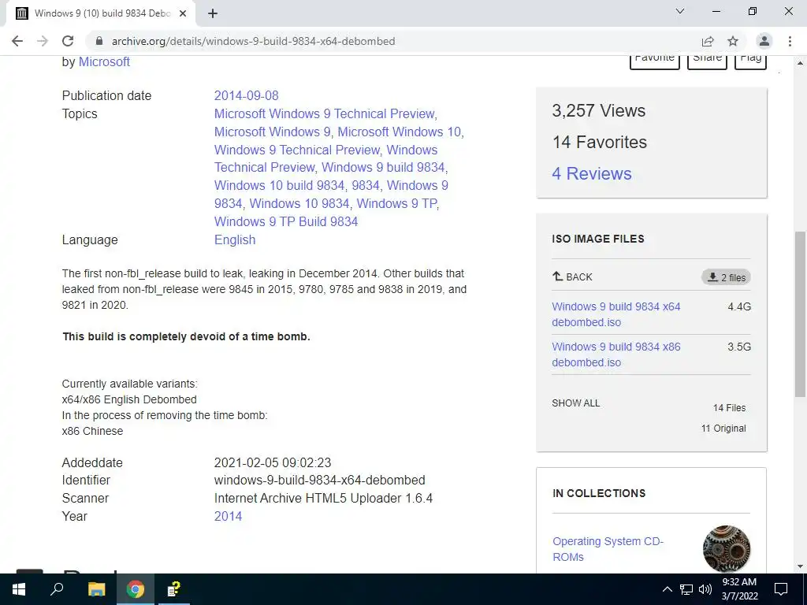807x605 pixels.
Task: Open the Year 2014 link
Action: 228,517
